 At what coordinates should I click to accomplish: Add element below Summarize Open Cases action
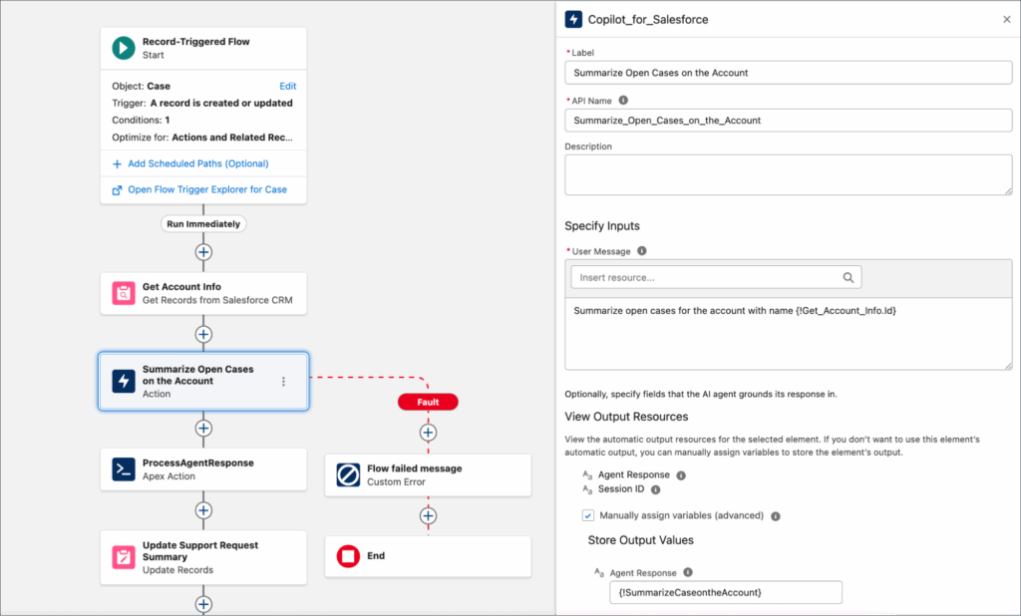(203, 429)
